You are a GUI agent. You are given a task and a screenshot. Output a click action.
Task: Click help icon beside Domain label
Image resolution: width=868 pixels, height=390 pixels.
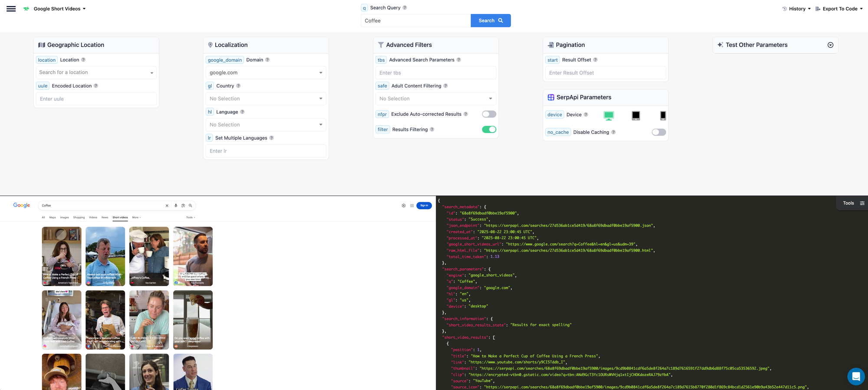pyautogui.click(x=267, y=60)
